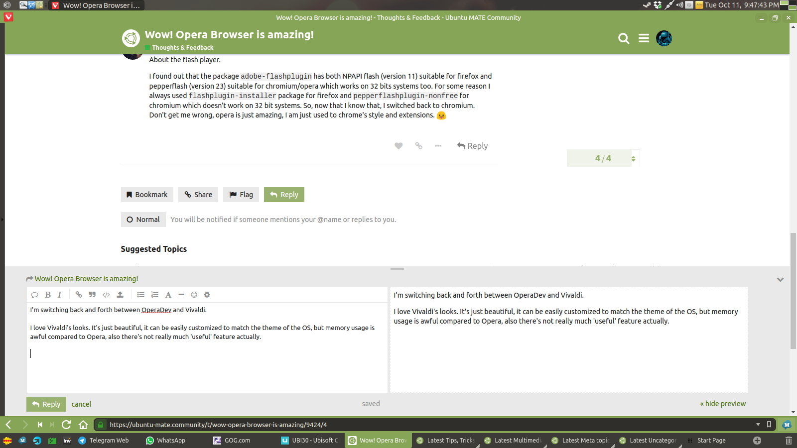Open the topic link in composer header
This screenshot has width=797, height=448.
(x=86, y=279)
